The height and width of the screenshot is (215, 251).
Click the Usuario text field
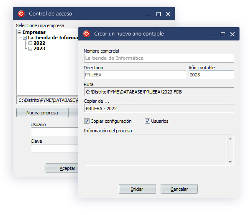(54, 132)
